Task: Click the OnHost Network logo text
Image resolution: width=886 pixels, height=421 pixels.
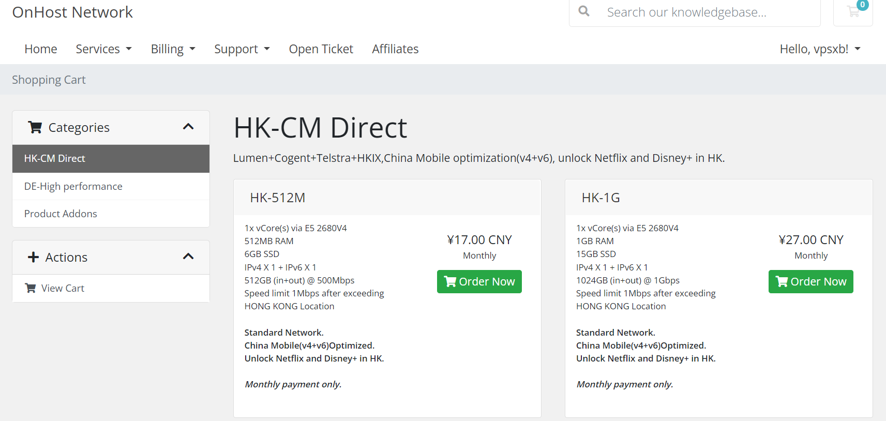Action: [x=72, y=12]
